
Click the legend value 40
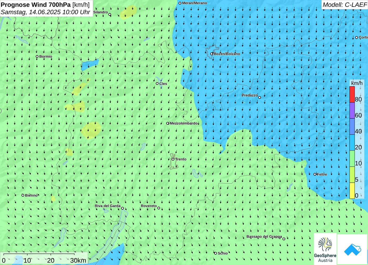point(358,131)
